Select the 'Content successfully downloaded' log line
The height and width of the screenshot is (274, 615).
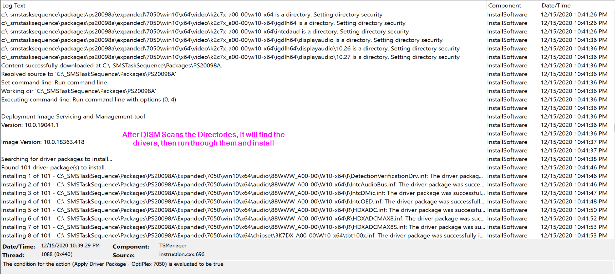click(112, 66)
